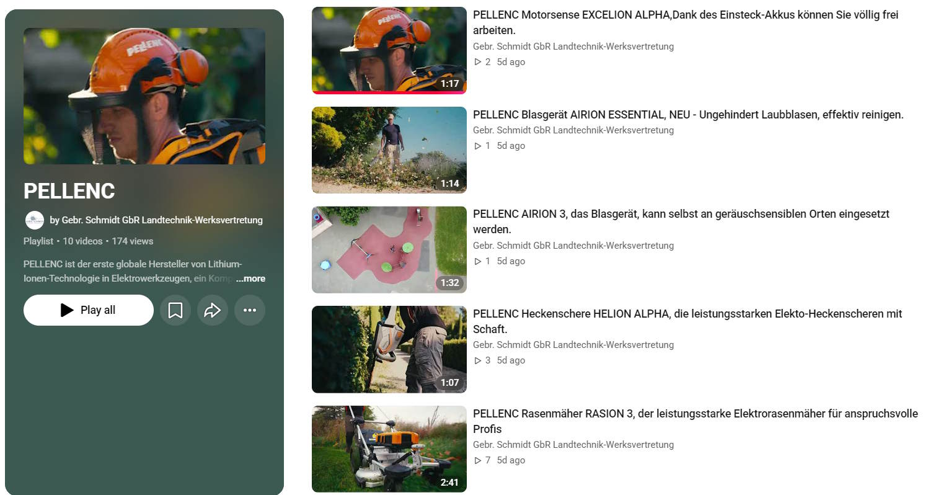Open the PELLENC playlist cover image
The image size is (928, 495).
144,96
